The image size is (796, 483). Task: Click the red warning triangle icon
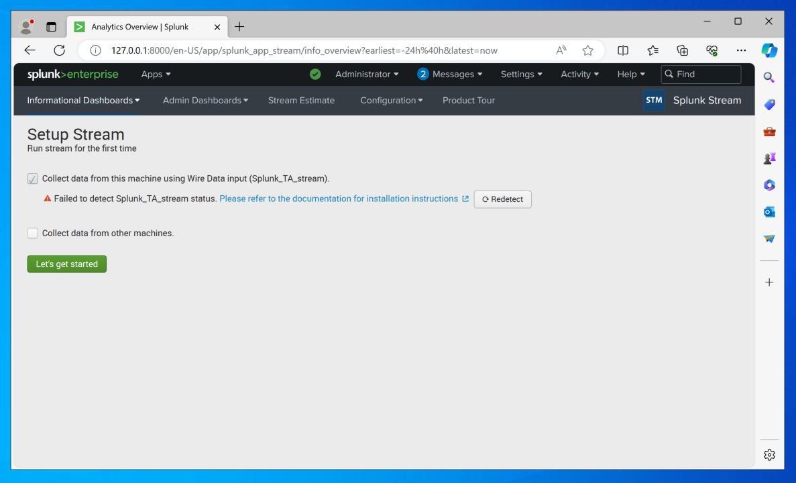[48, 199]
